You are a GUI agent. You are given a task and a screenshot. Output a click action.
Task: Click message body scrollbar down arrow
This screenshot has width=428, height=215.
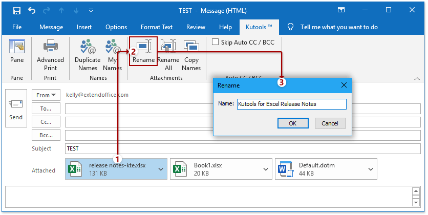click(x=416, y=202)
